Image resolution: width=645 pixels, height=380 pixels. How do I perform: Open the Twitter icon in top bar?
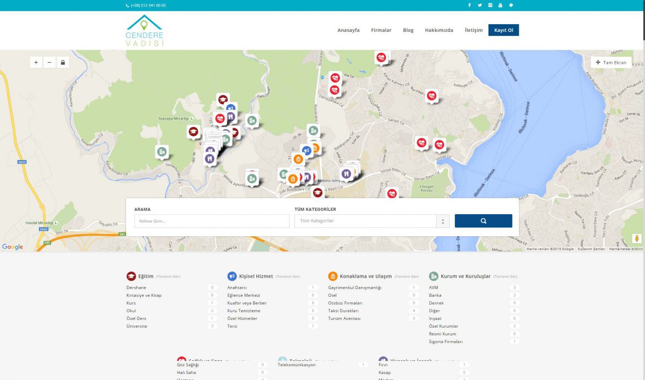(x=480, y=6)
